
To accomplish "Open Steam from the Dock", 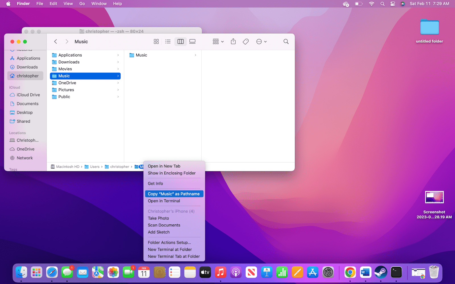I will coord(381,273).
